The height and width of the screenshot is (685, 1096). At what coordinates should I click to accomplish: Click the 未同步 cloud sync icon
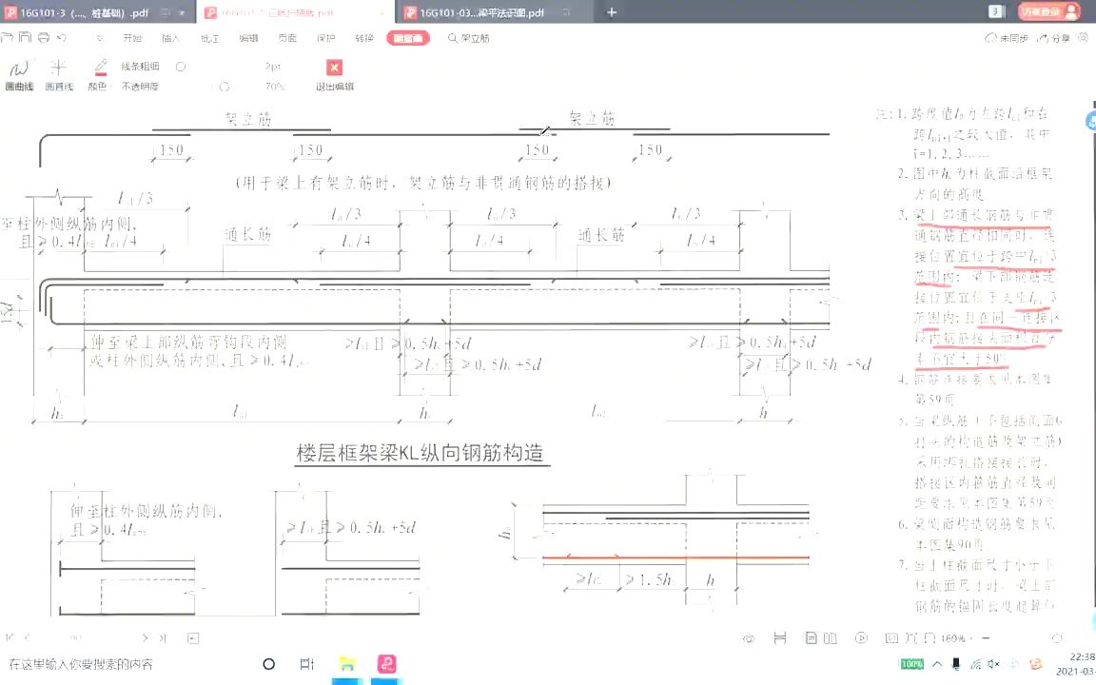coord(1006,38)
